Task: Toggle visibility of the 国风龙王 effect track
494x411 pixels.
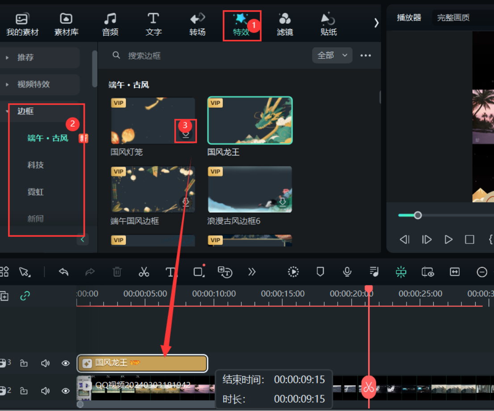Action: click(x=65, y=363)
